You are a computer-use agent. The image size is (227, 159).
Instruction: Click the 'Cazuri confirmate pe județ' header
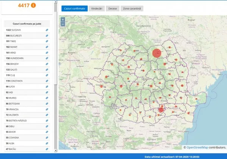27,24
